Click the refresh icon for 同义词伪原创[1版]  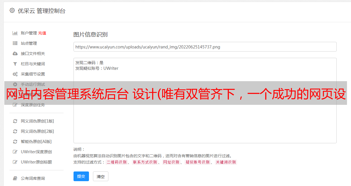tap(15, 121)
